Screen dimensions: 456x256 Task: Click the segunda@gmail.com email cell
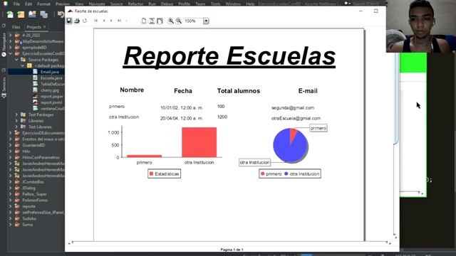tap(293, 107)
